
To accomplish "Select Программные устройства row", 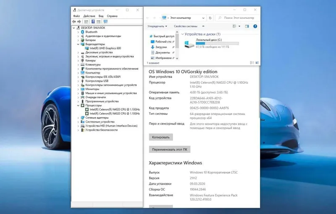I will (100, 101).
